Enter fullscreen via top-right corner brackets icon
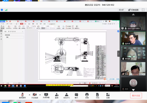Viewport: 147px width, 103px height. 143,10
